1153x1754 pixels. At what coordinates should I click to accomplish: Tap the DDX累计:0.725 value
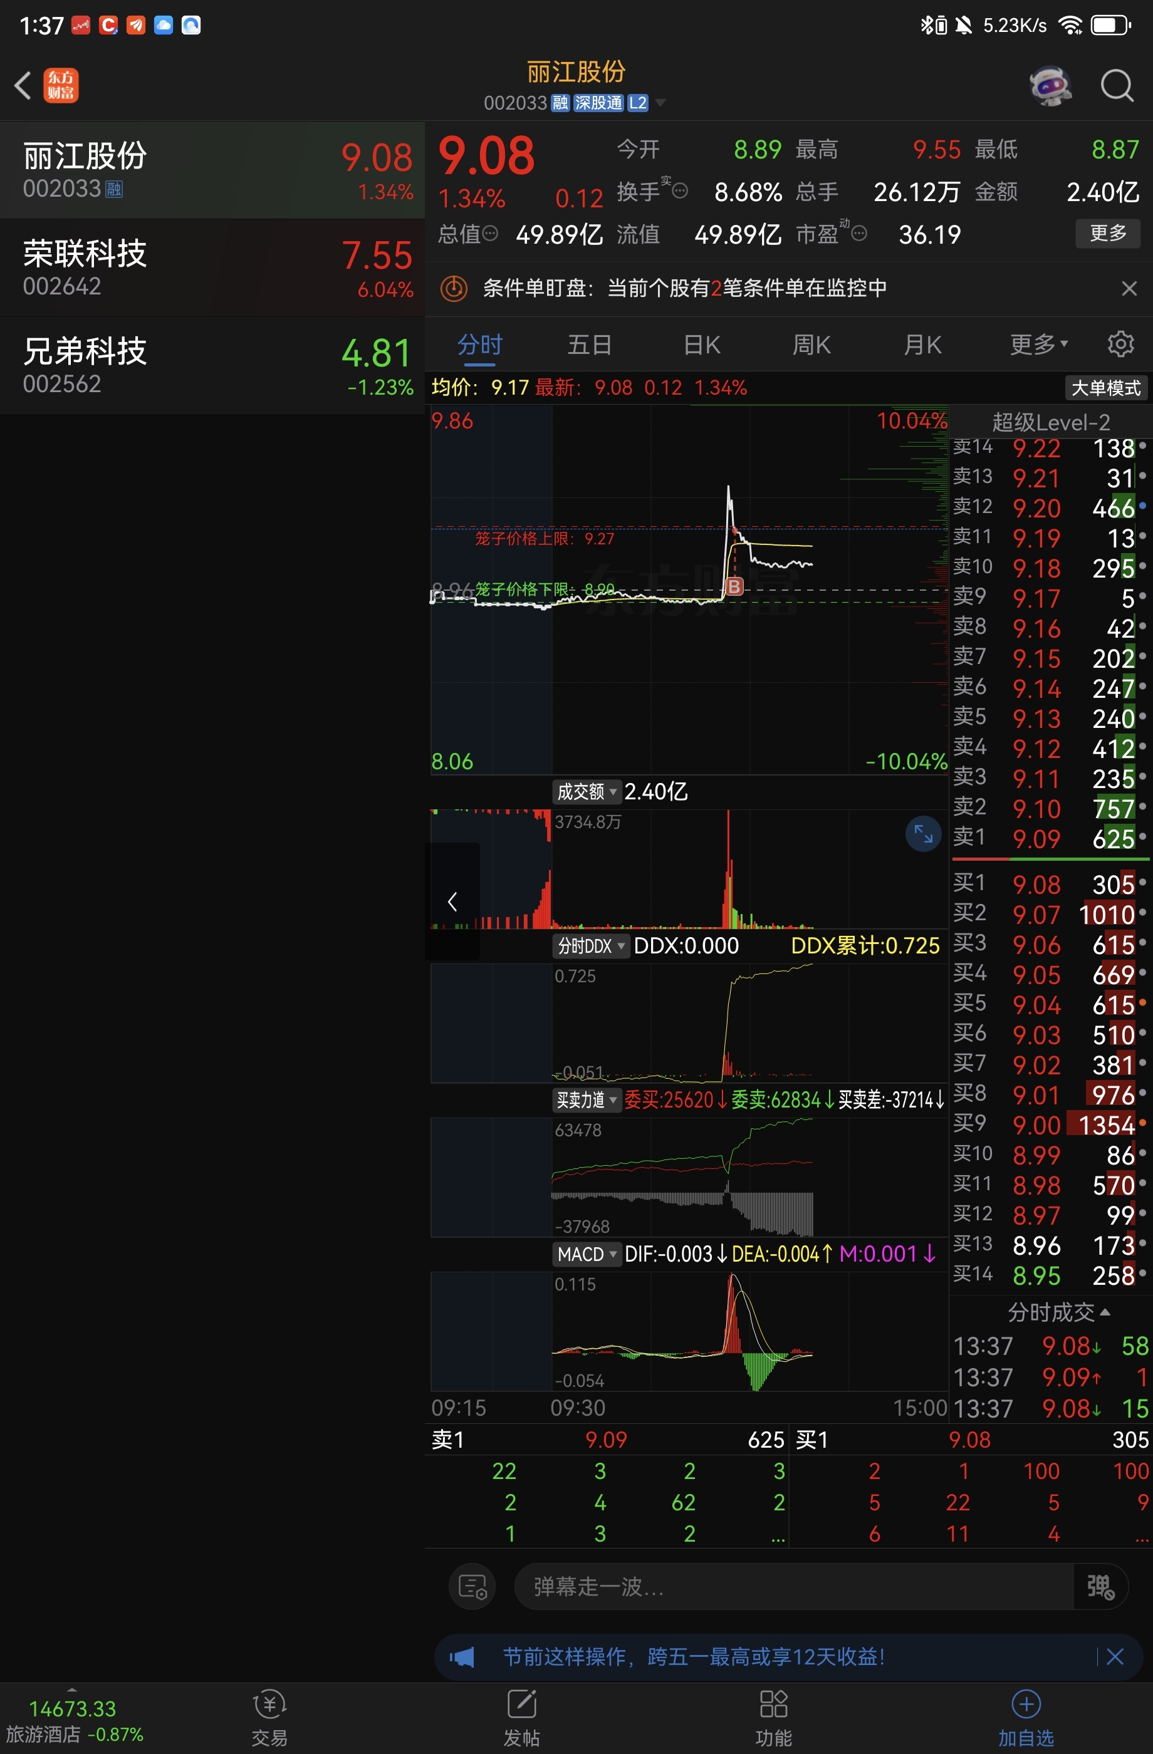click(x=865, y=945)
